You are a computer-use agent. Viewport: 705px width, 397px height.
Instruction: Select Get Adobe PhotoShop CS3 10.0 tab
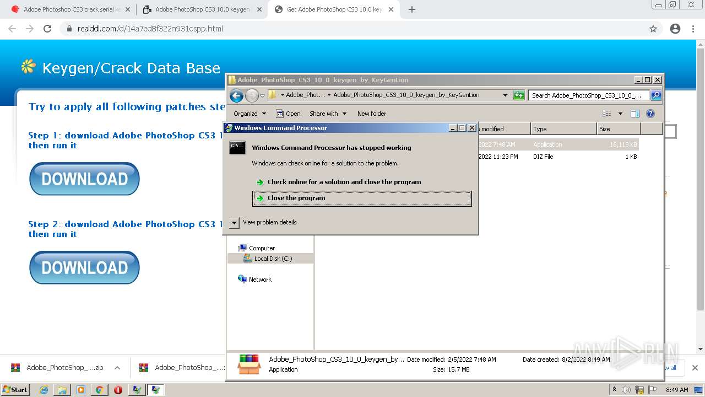pos(334,9)
